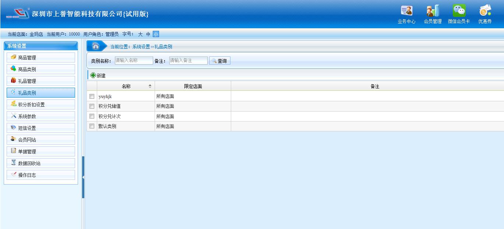Select the 礼品管理 gift box icon
The image size is (504, 229).
tap(14, 81)
